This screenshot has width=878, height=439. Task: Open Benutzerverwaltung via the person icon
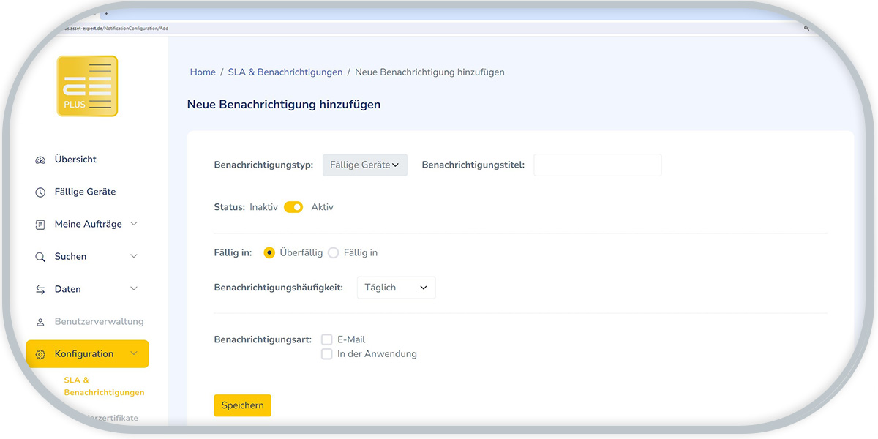(40, 321)
